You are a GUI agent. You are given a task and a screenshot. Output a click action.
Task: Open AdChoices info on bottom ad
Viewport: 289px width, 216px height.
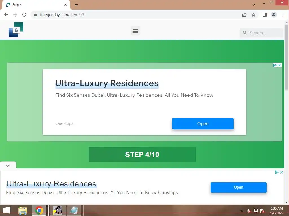point(277,172)
